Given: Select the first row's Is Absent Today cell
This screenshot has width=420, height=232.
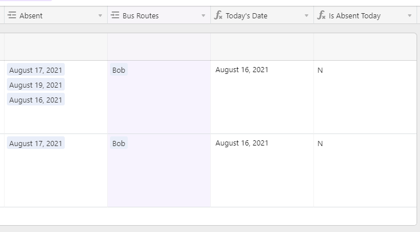Looking at the screenshot, I should [x=365, y=97].
